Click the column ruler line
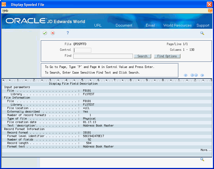The width and height of the screenshot is (214, 169). 107,80
